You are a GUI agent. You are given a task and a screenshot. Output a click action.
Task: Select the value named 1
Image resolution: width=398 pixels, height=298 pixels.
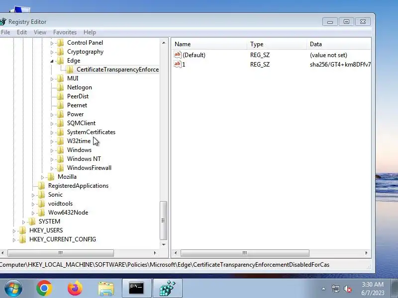[x=184, y=65]
